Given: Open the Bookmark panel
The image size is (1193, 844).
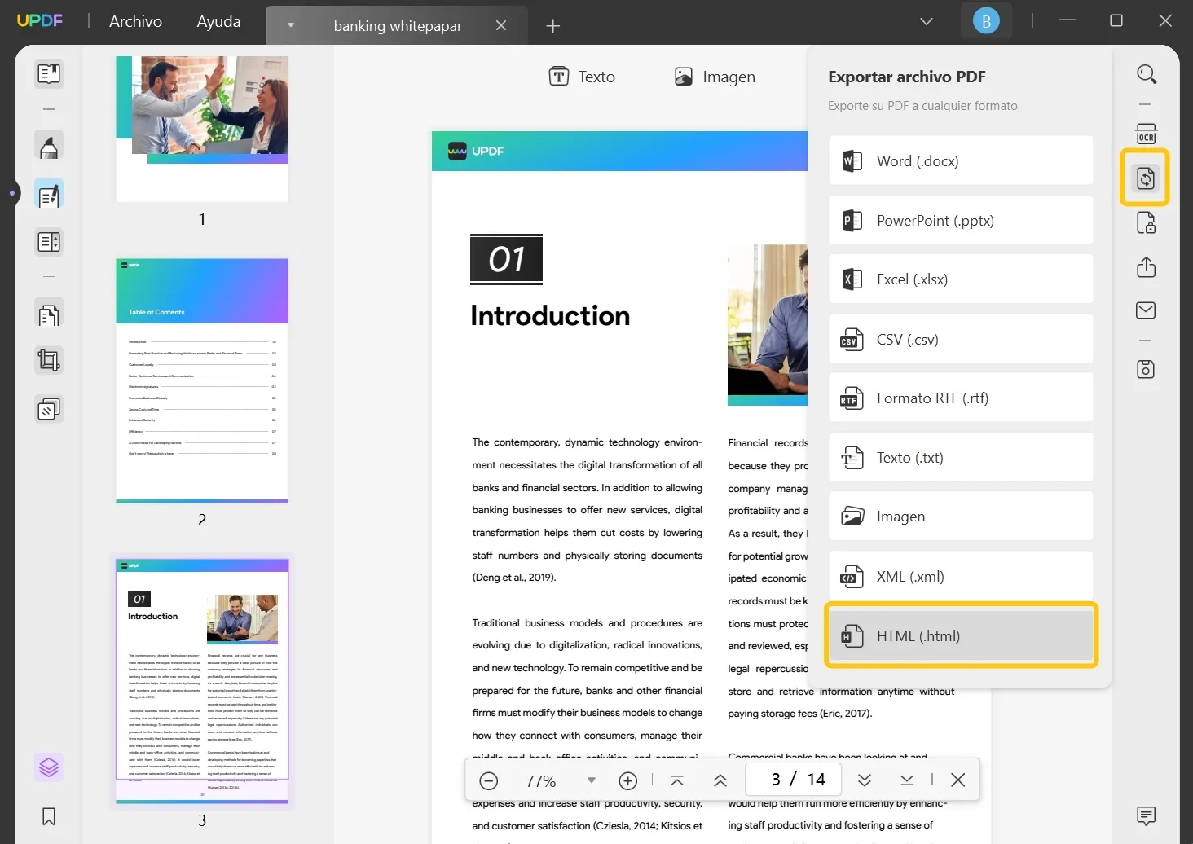Looking at the screenshot, I should [49, 816].
